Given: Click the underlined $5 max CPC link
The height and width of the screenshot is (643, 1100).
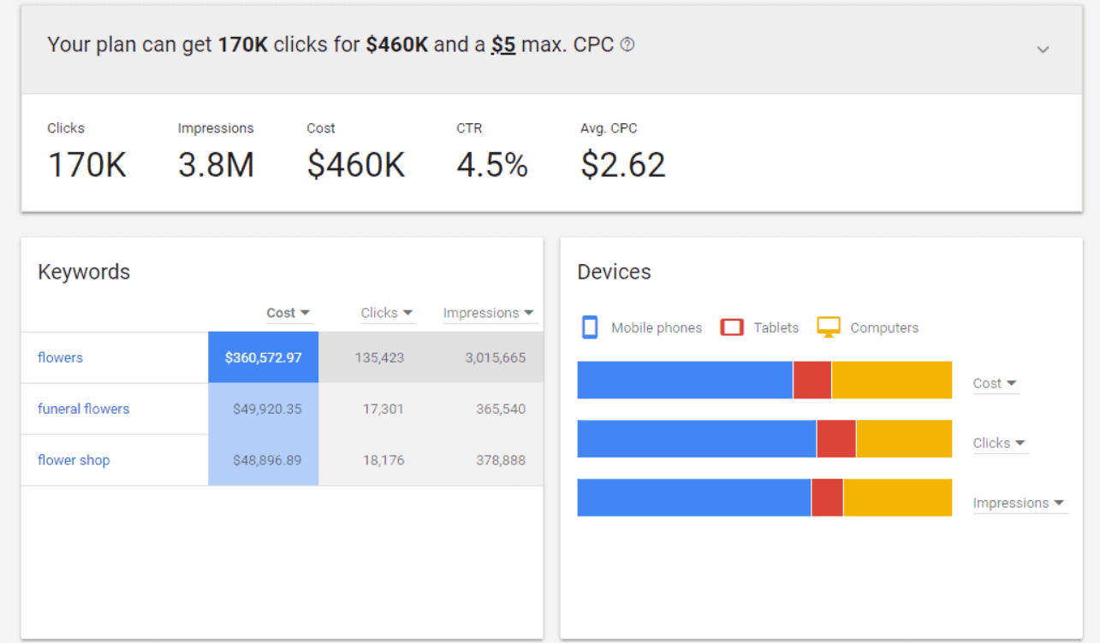Looking at the screenshot, I should coord(504,44).
